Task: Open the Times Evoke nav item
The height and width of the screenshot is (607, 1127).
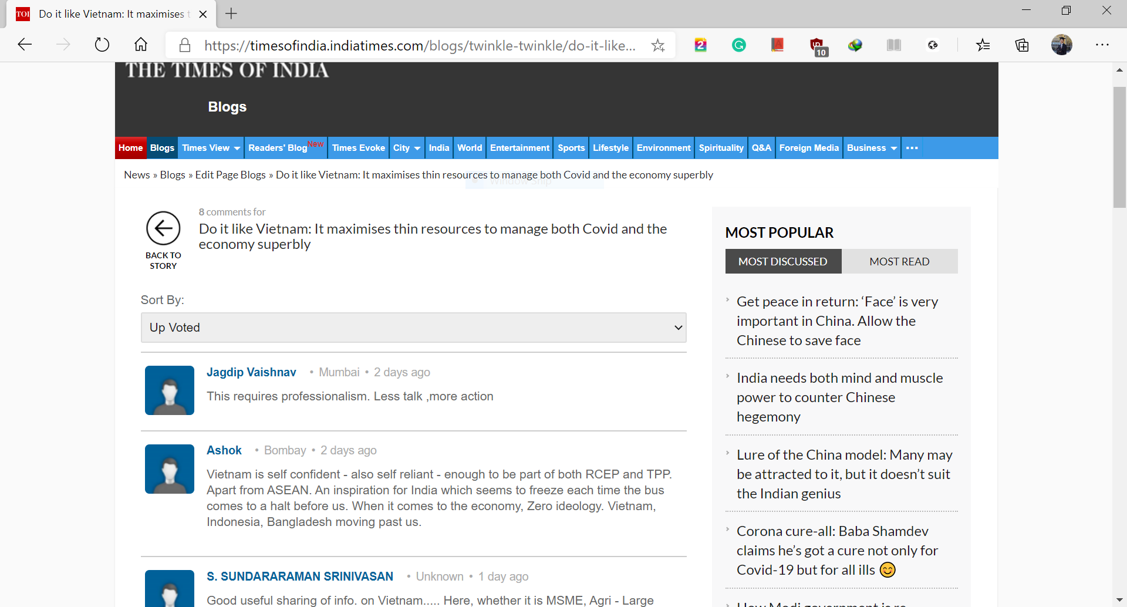Action: tap(359, 148)
